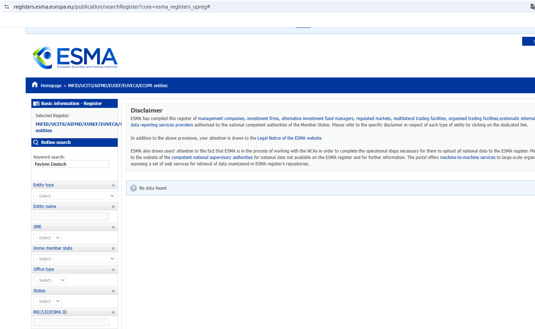
Task: Open the SME dropdown
Action: 47,238
